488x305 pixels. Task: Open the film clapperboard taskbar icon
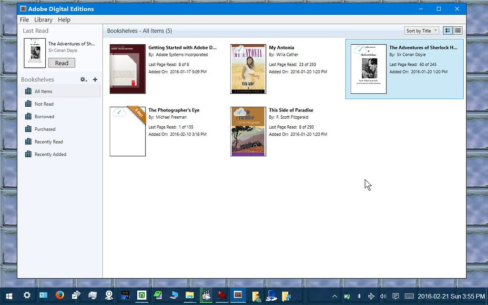tap(206, 295)
